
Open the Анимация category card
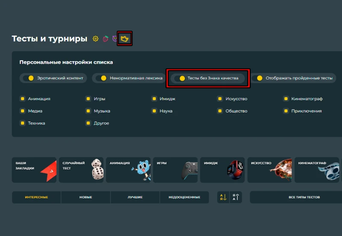coord(128,170)
